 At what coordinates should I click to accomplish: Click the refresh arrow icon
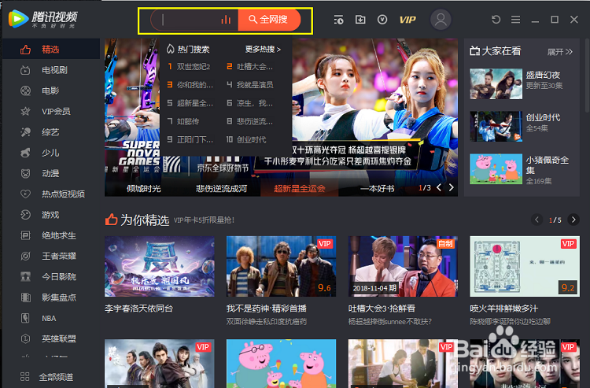tap(496, 19)
